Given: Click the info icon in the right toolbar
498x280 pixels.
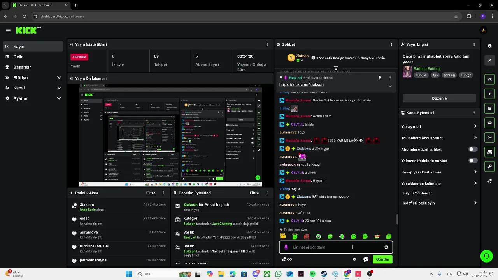Looking at the screenshot, I should pyautogui.click(x=489, y=46).
